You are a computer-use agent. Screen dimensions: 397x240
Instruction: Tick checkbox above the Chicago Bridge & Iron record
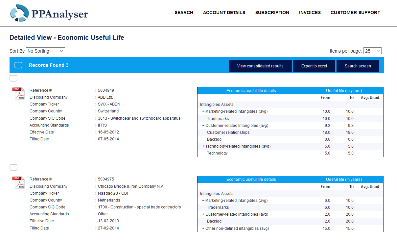point(13,167)
